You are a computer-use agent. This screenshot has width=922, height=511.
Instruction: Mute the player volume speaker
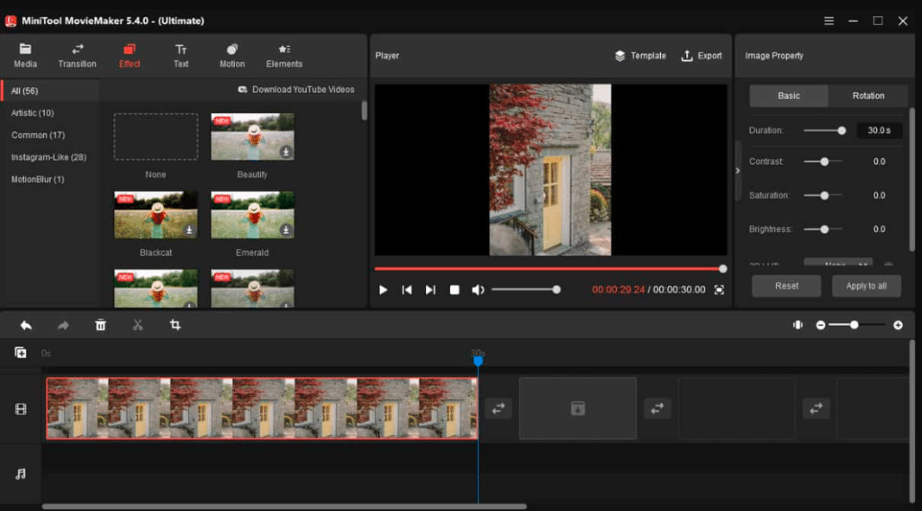pyautogui.click(x=478, y=290)
